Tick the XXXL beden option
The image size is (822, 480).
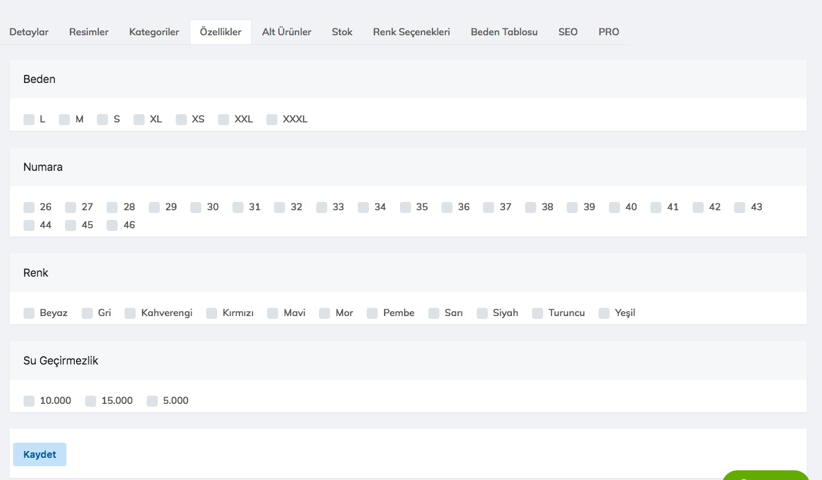pos(272,120)
